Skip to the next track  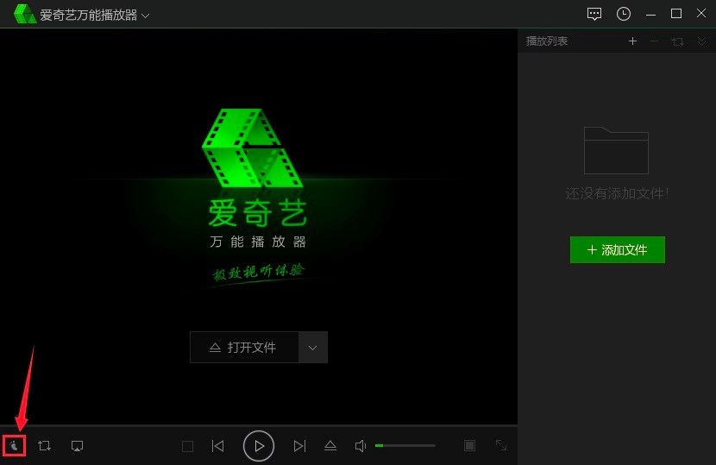(299, 446)
